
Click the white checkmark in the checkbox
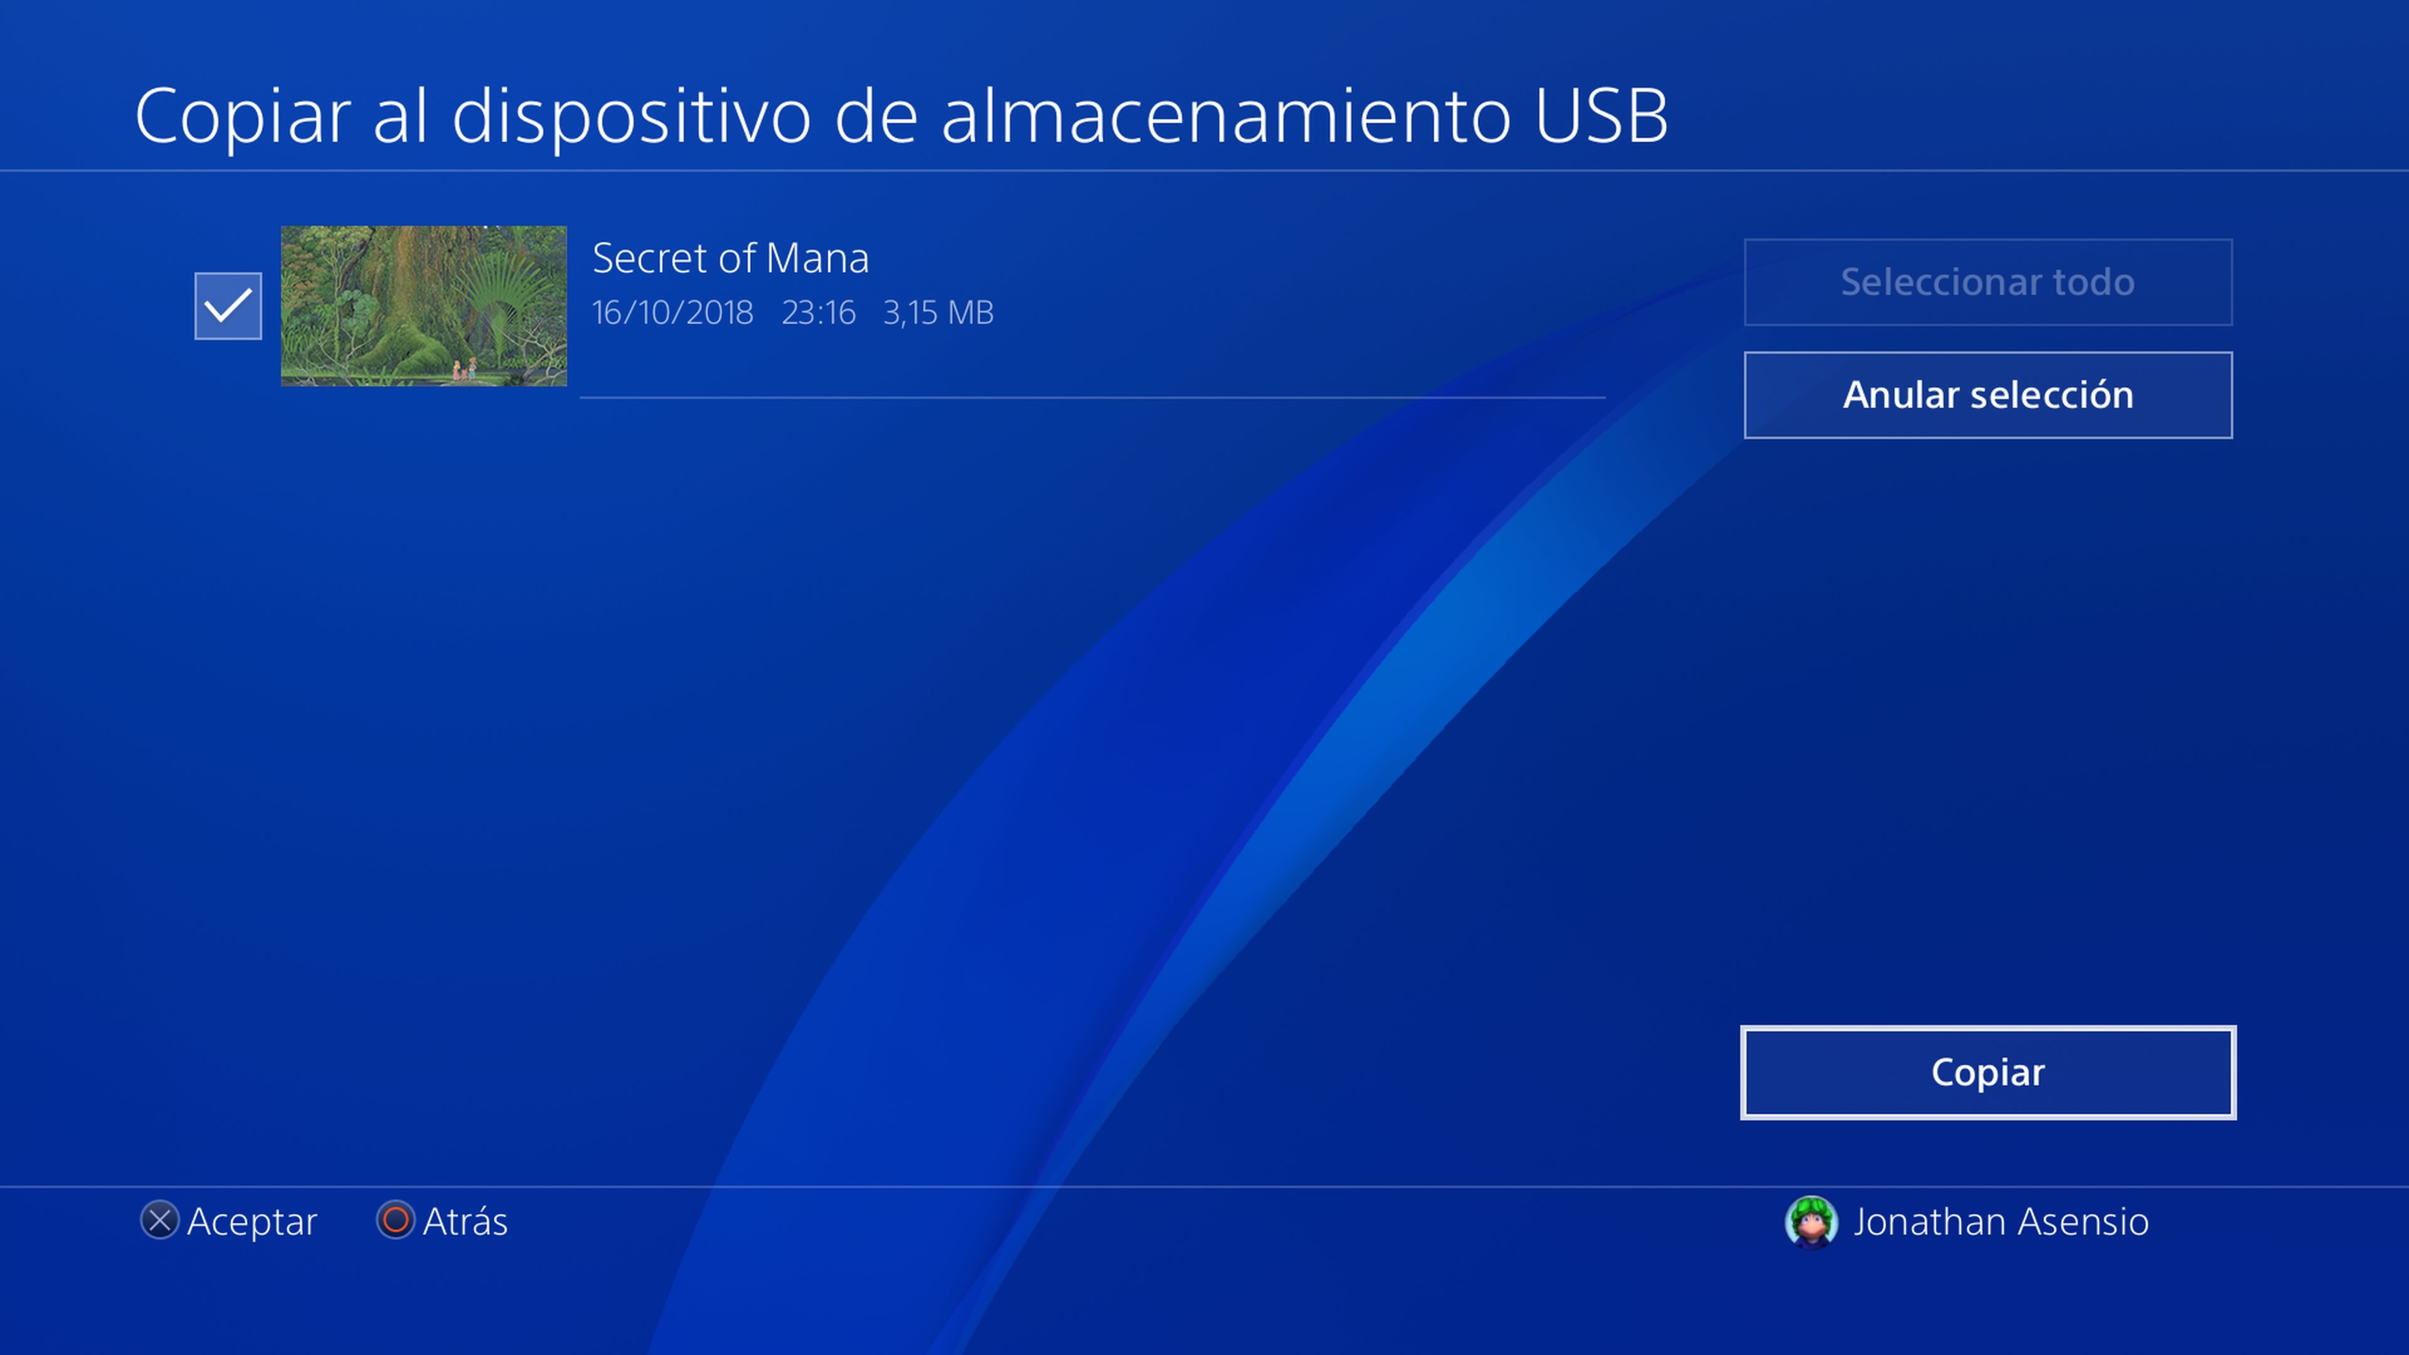click(x=227, y=306)
